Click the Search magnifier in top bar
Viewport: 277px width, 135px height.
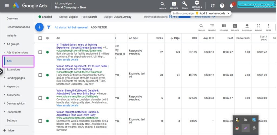click(162, 4)
